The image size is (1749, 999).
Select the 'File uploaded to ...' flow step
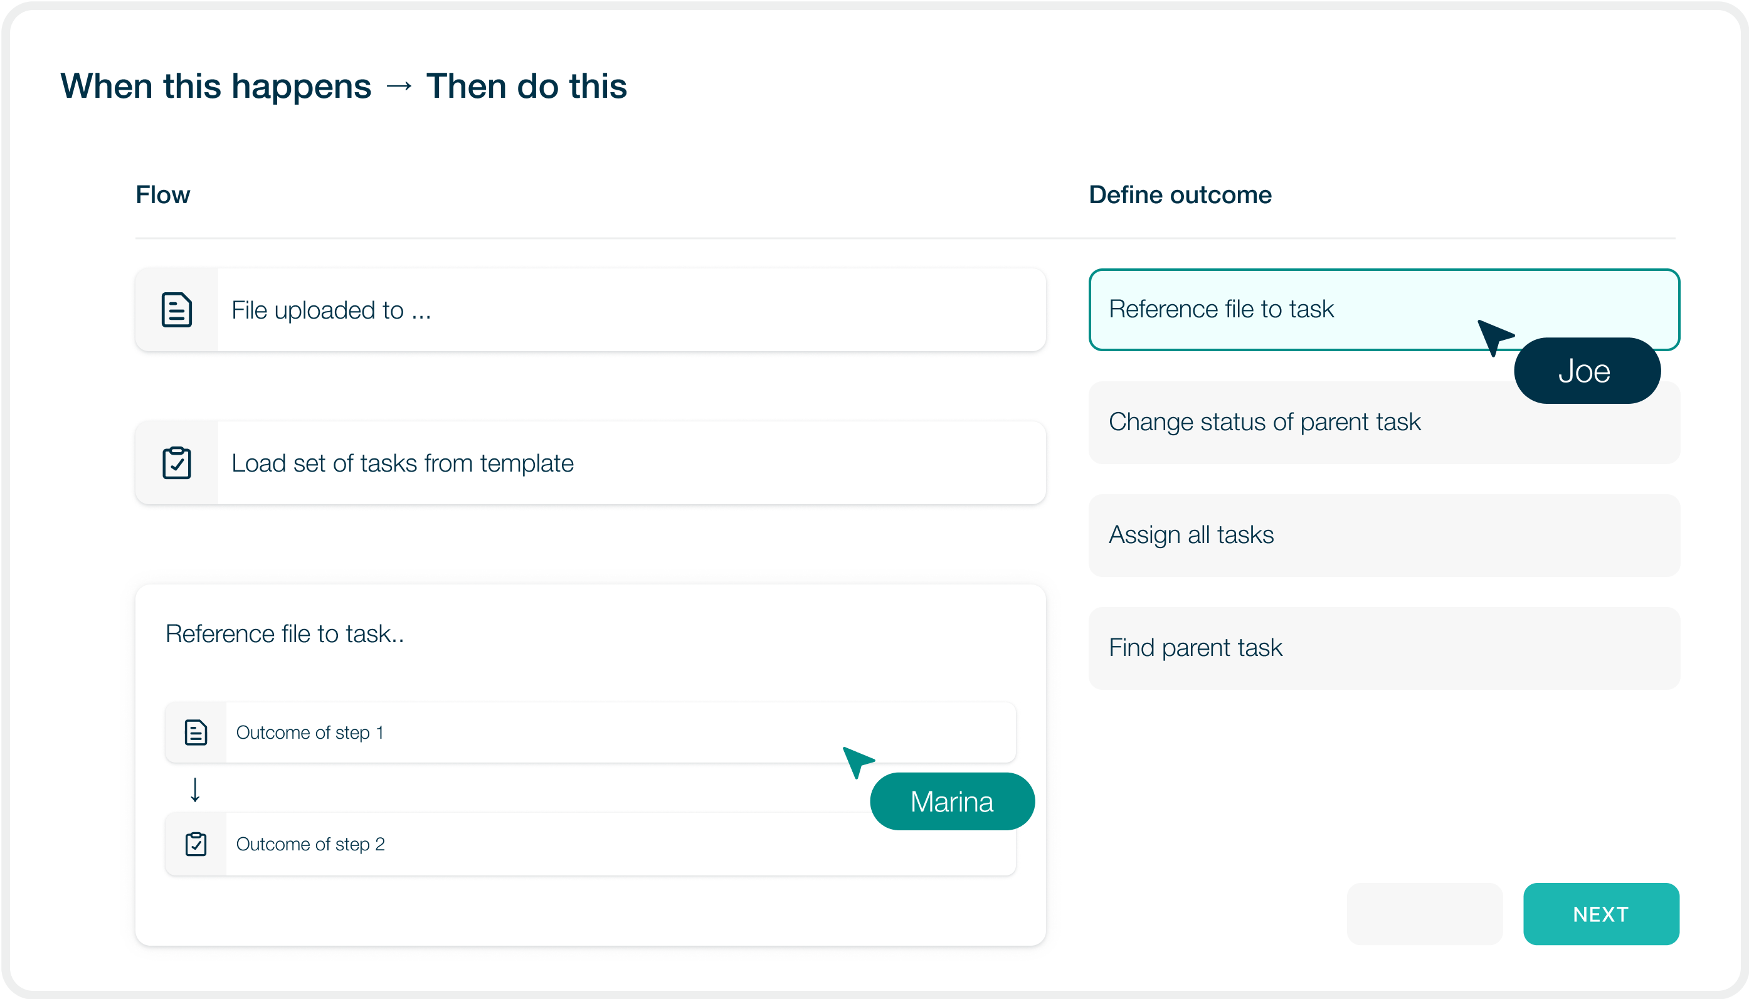point(590,310)
